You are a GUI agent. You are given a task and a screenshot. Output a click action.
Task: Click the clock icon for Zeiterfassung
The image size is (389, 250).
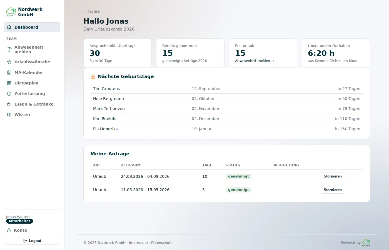[x=9, y=94]
